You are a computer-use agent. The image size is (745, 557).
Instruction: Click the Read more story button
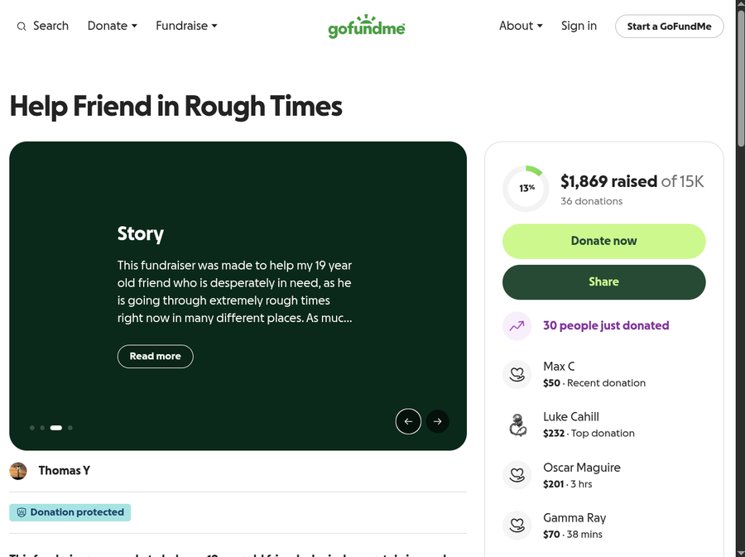155,357
